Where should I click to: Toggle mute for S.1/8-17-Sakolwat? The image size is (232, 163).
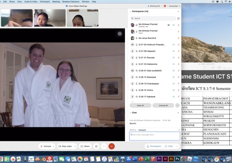(x=179, y=97)
